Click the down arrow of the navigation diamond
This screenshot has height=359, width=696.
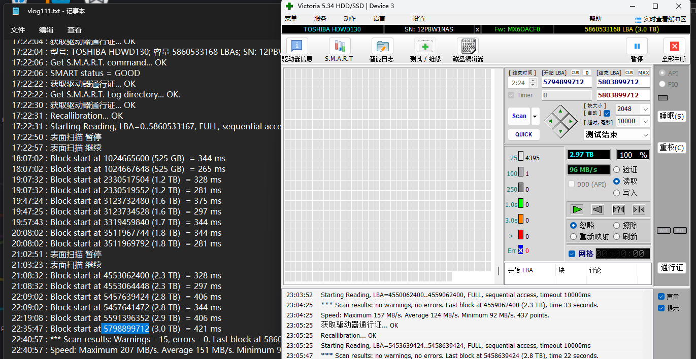[x=560, y=132]
